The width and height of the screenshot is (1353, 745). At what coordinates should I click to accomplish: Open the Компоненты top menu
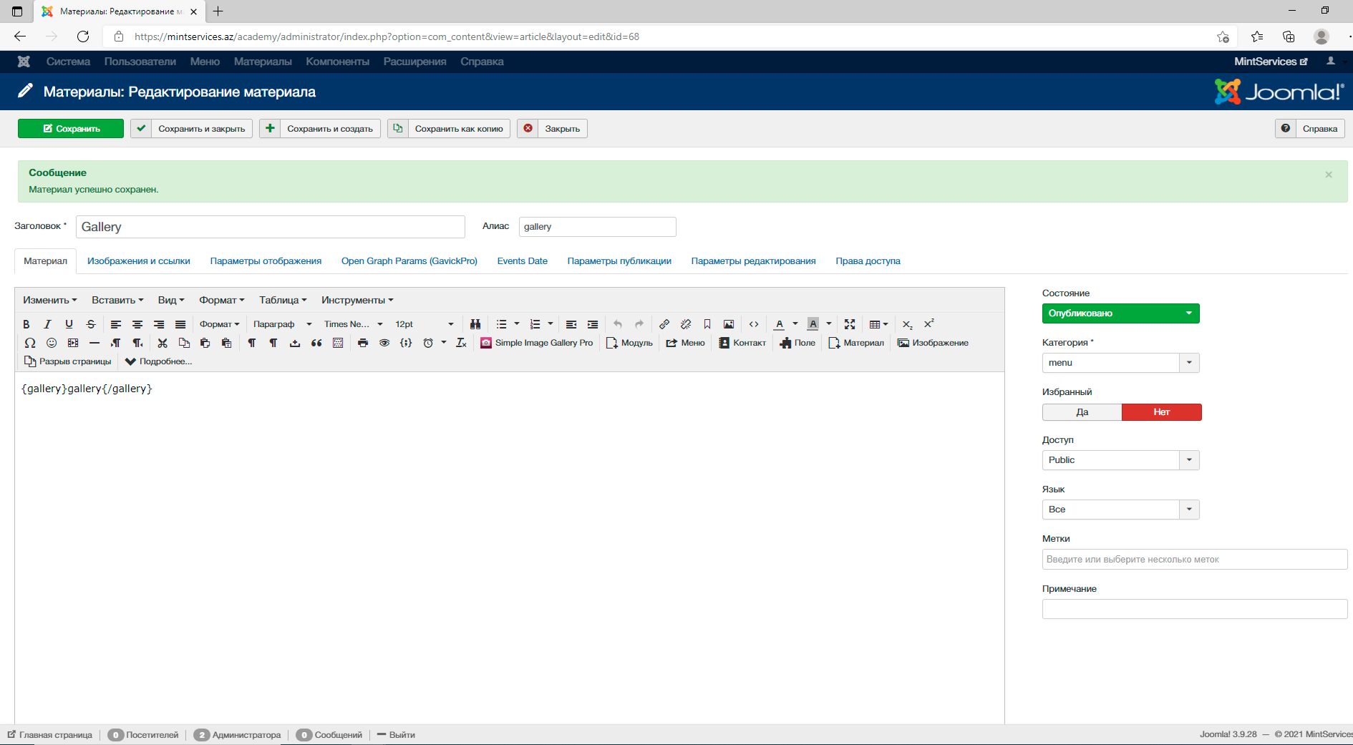[x=337, y=62]
